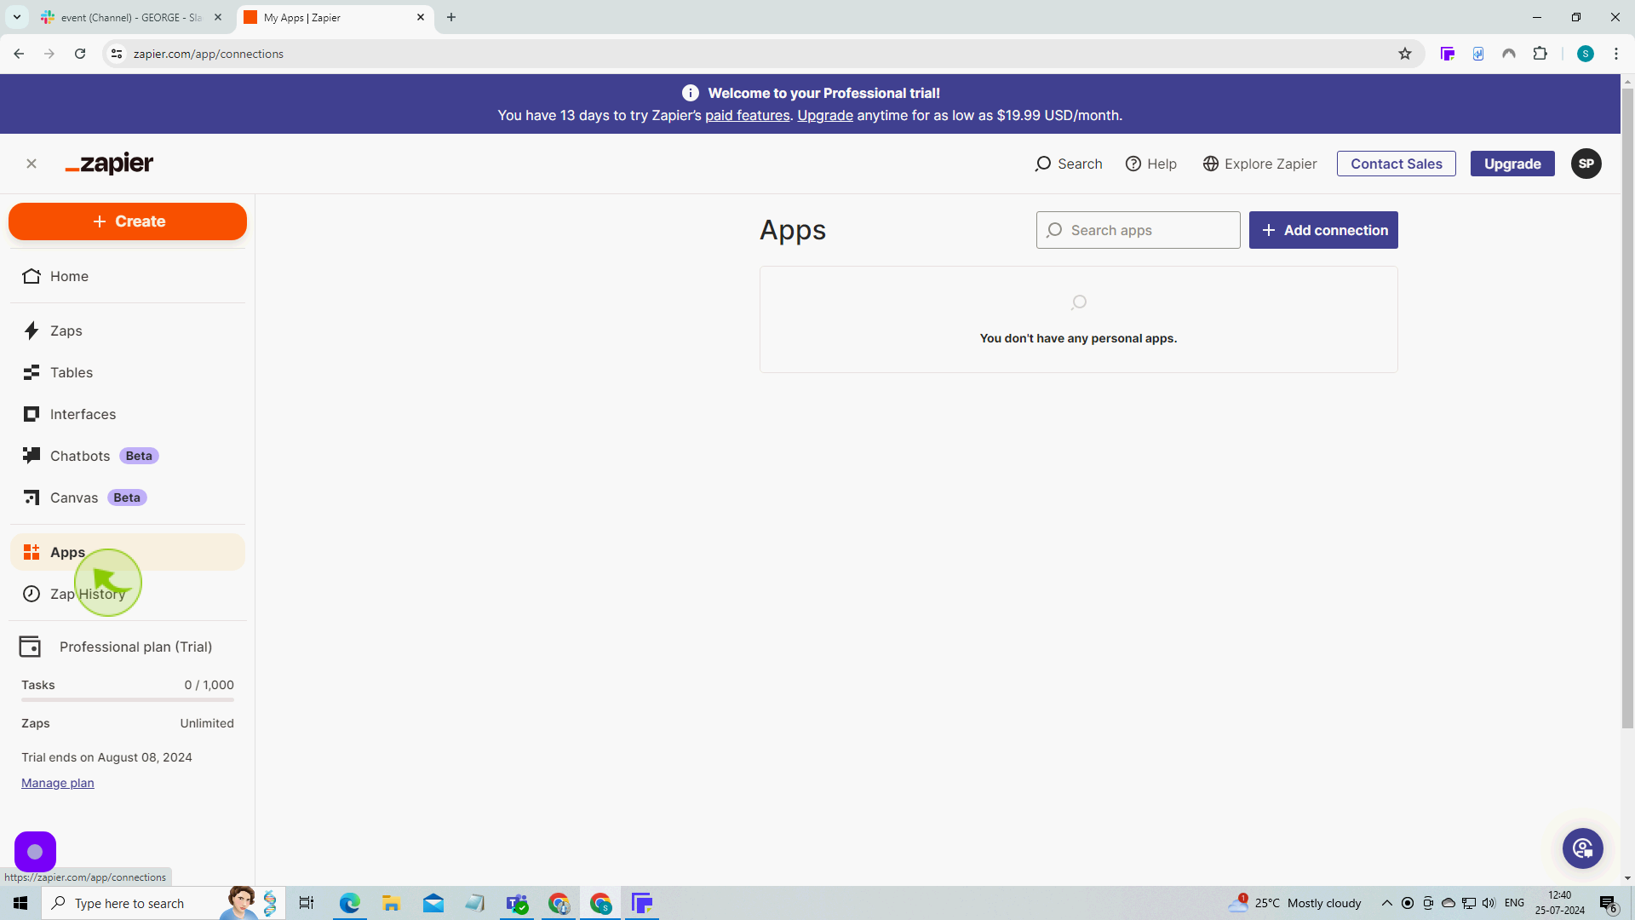
Task: Open the browser Extensions puzzle icon
Action: (x=1540, y=54)
